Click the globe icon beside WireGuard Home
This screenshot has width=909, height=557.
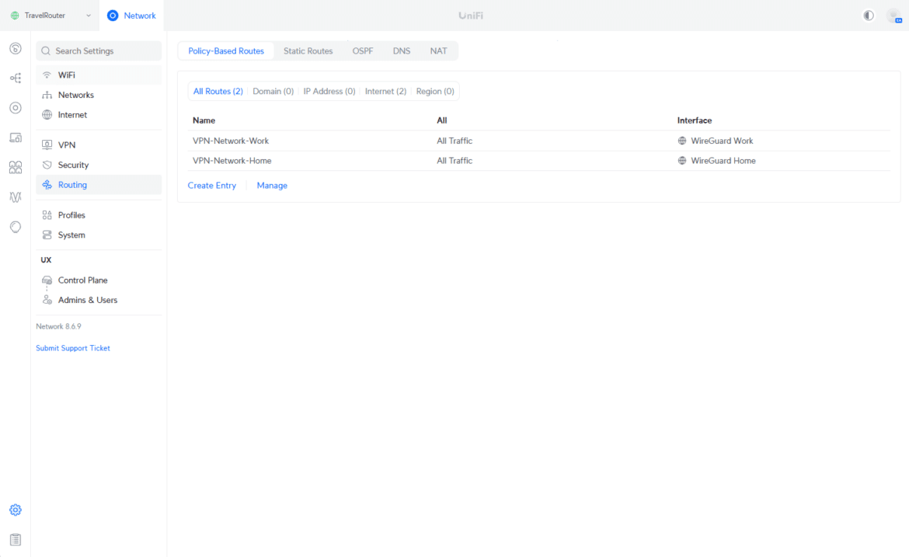pyautogui.click(x=682, y=161)
